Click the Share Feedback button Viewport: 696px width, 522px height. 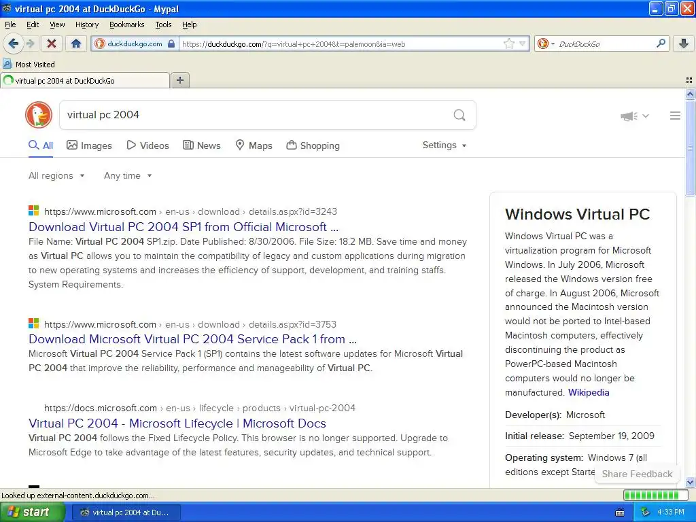tap(637, 474)
